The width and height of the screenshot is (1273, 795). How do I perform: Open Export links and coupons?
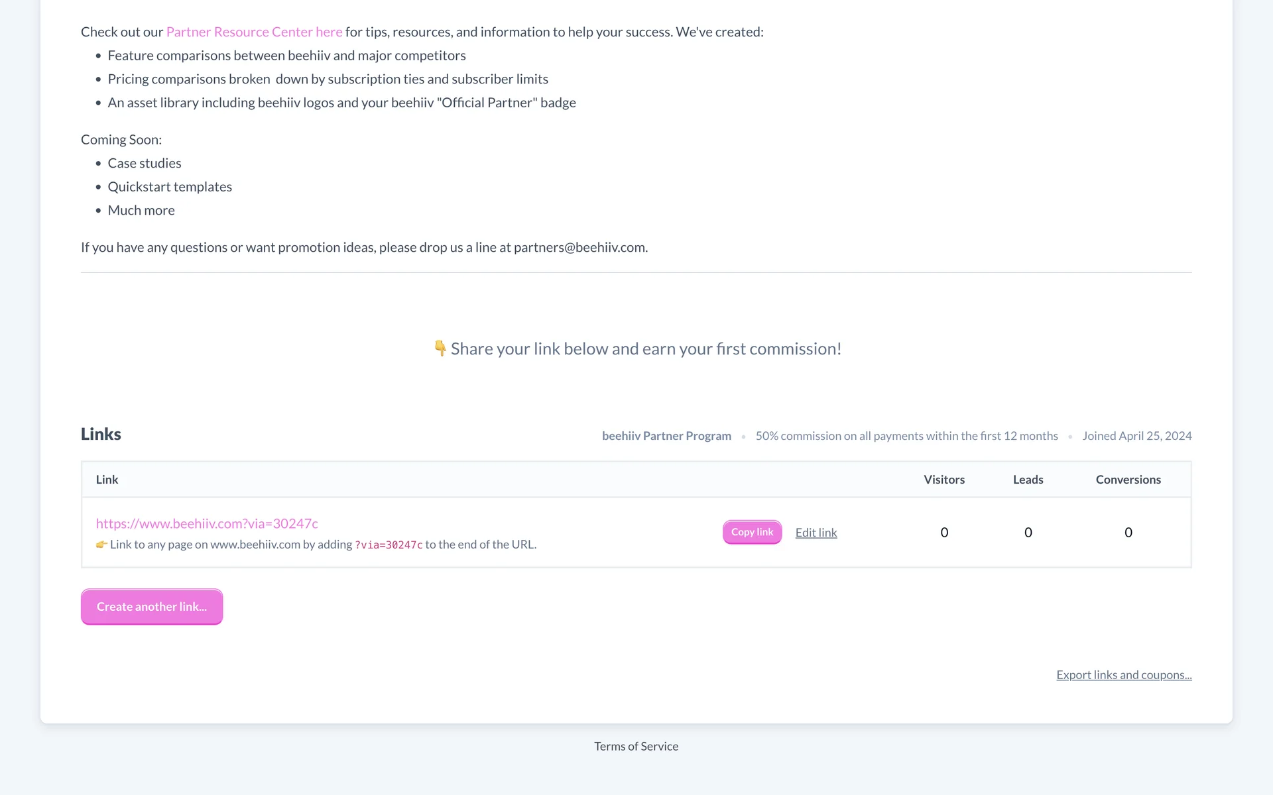tap(1123, 674)
